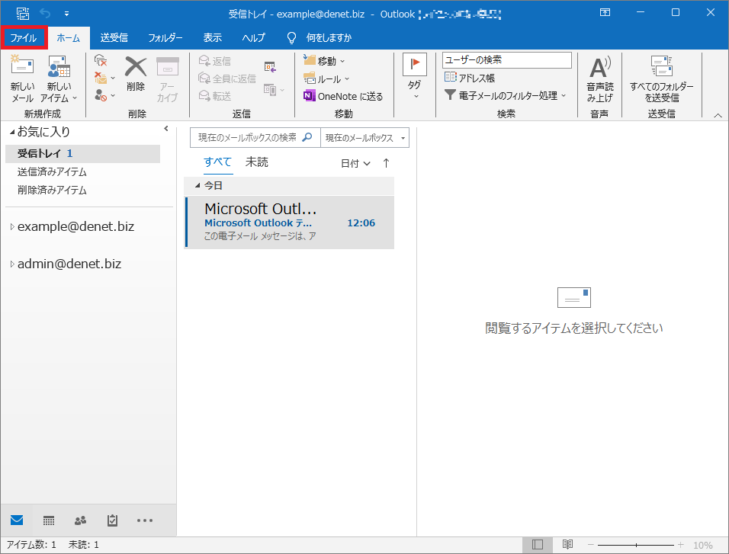729x554 pixels.
Task: Delete the message with 削除 button
Action: pos(136,74)
